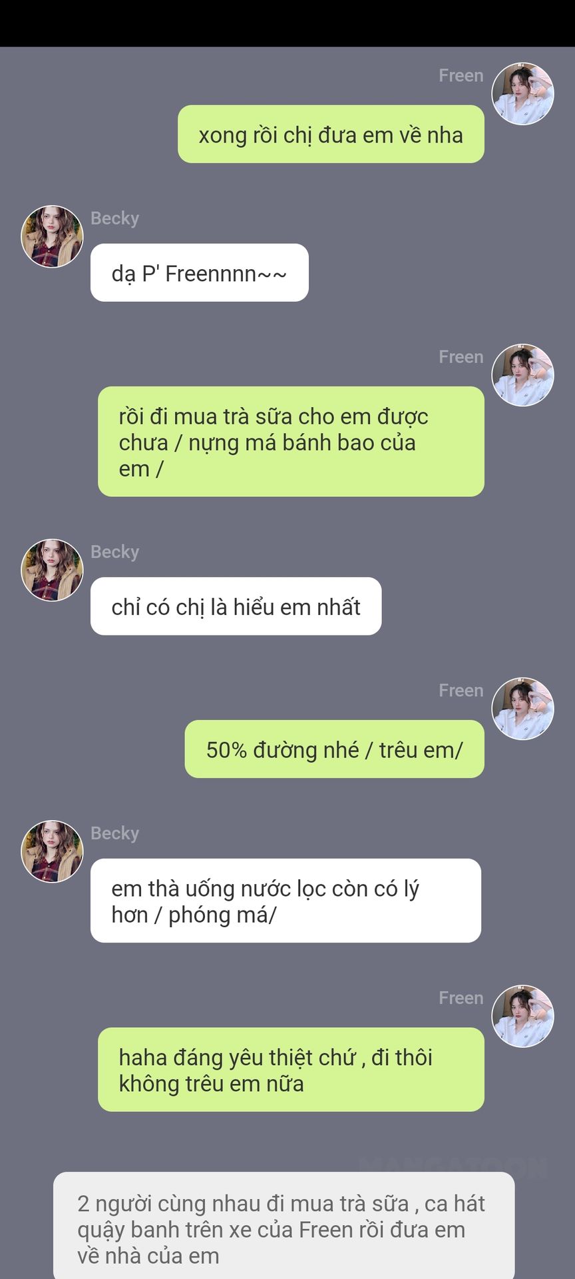This screenshot has height=1279, width=575.
Task: Tap the Becky name label above the "nước lọc" message
Action: click(114, 833)
